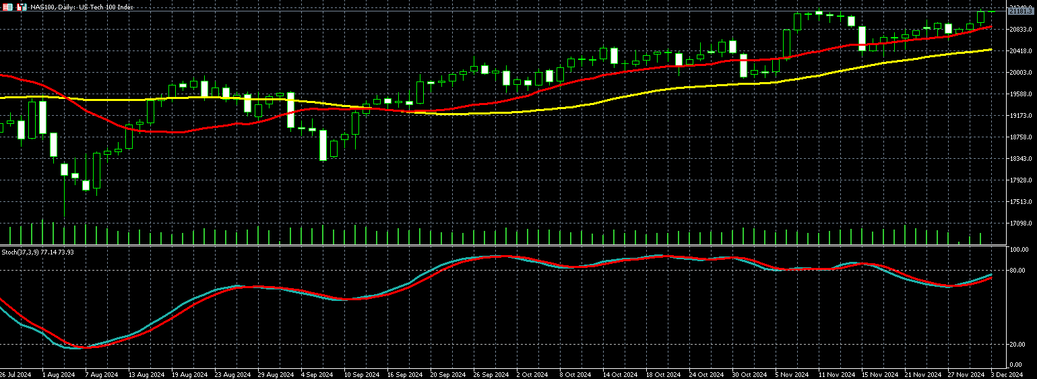Image resolution: width=1037 pixels, height=379 pixels.
Task: Open the One Click Trading panel icon
Action: tap(7, 7)
